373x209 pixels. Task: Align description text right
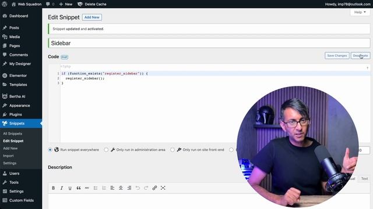[129, 188]
